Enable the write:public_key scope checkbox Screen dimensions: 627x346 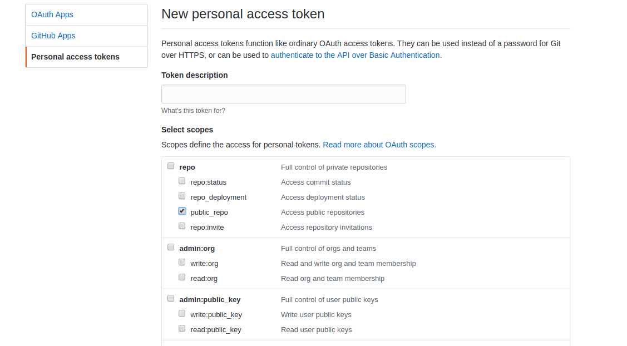182,313
